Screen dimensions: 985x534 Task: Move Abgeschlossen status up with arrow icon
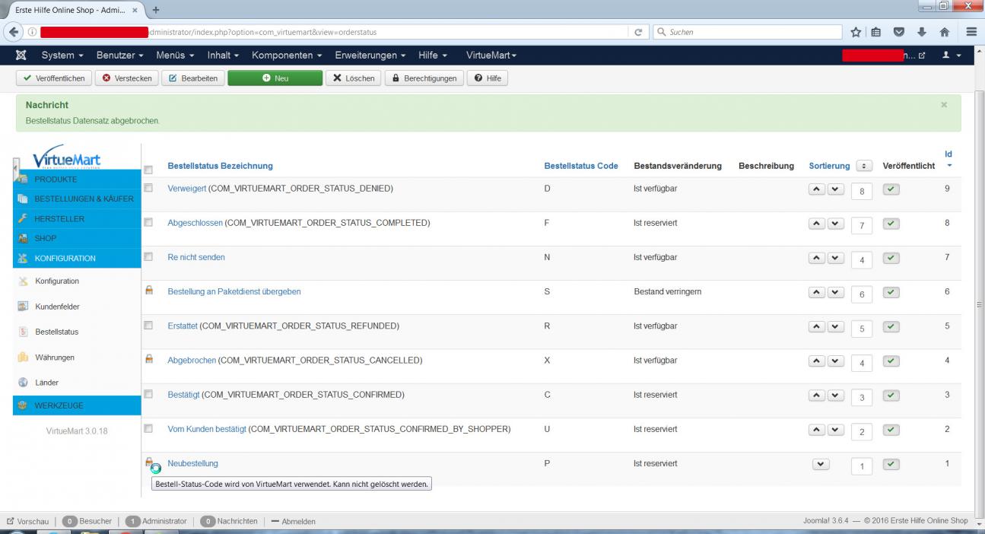point(817,223)
